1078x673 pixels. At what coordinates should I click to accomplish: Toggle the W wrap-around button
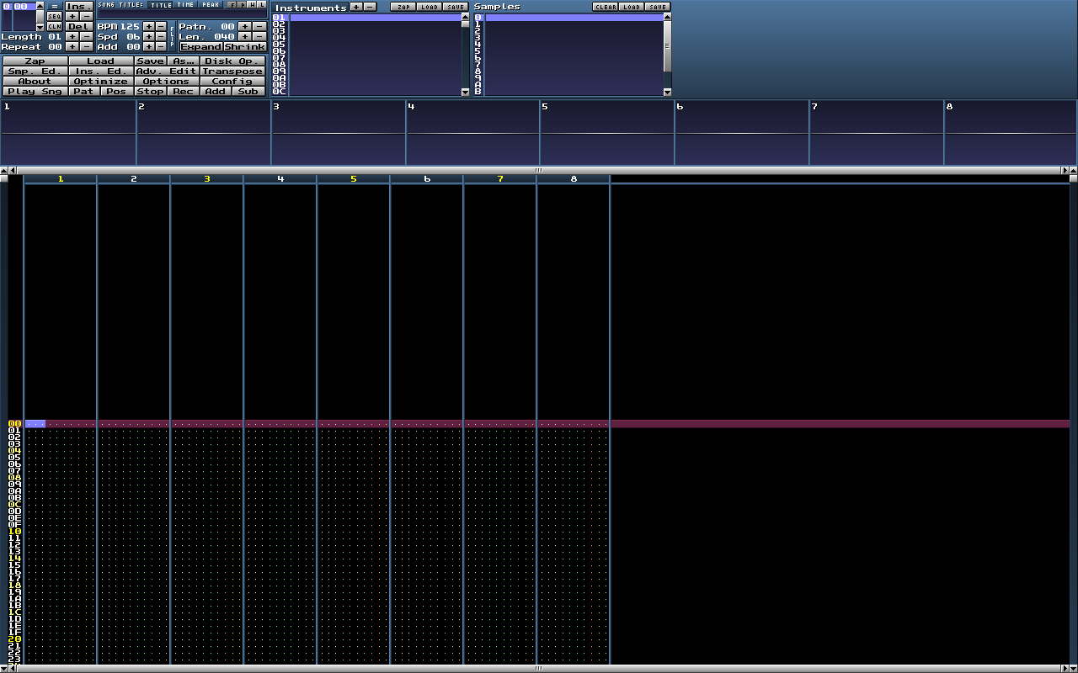coord(252,5)
